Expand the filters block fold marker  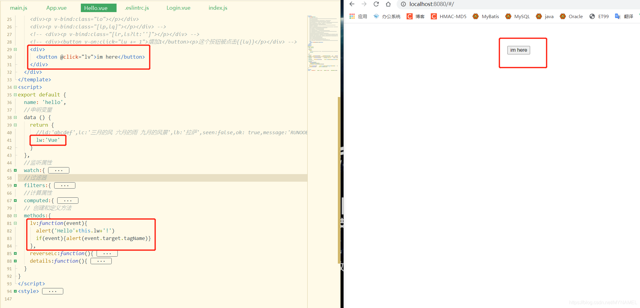[x=15, y=185]
